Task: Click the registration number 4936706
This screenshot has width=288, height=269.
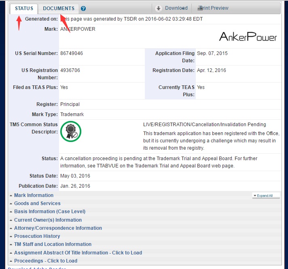Action: point(70,70)
